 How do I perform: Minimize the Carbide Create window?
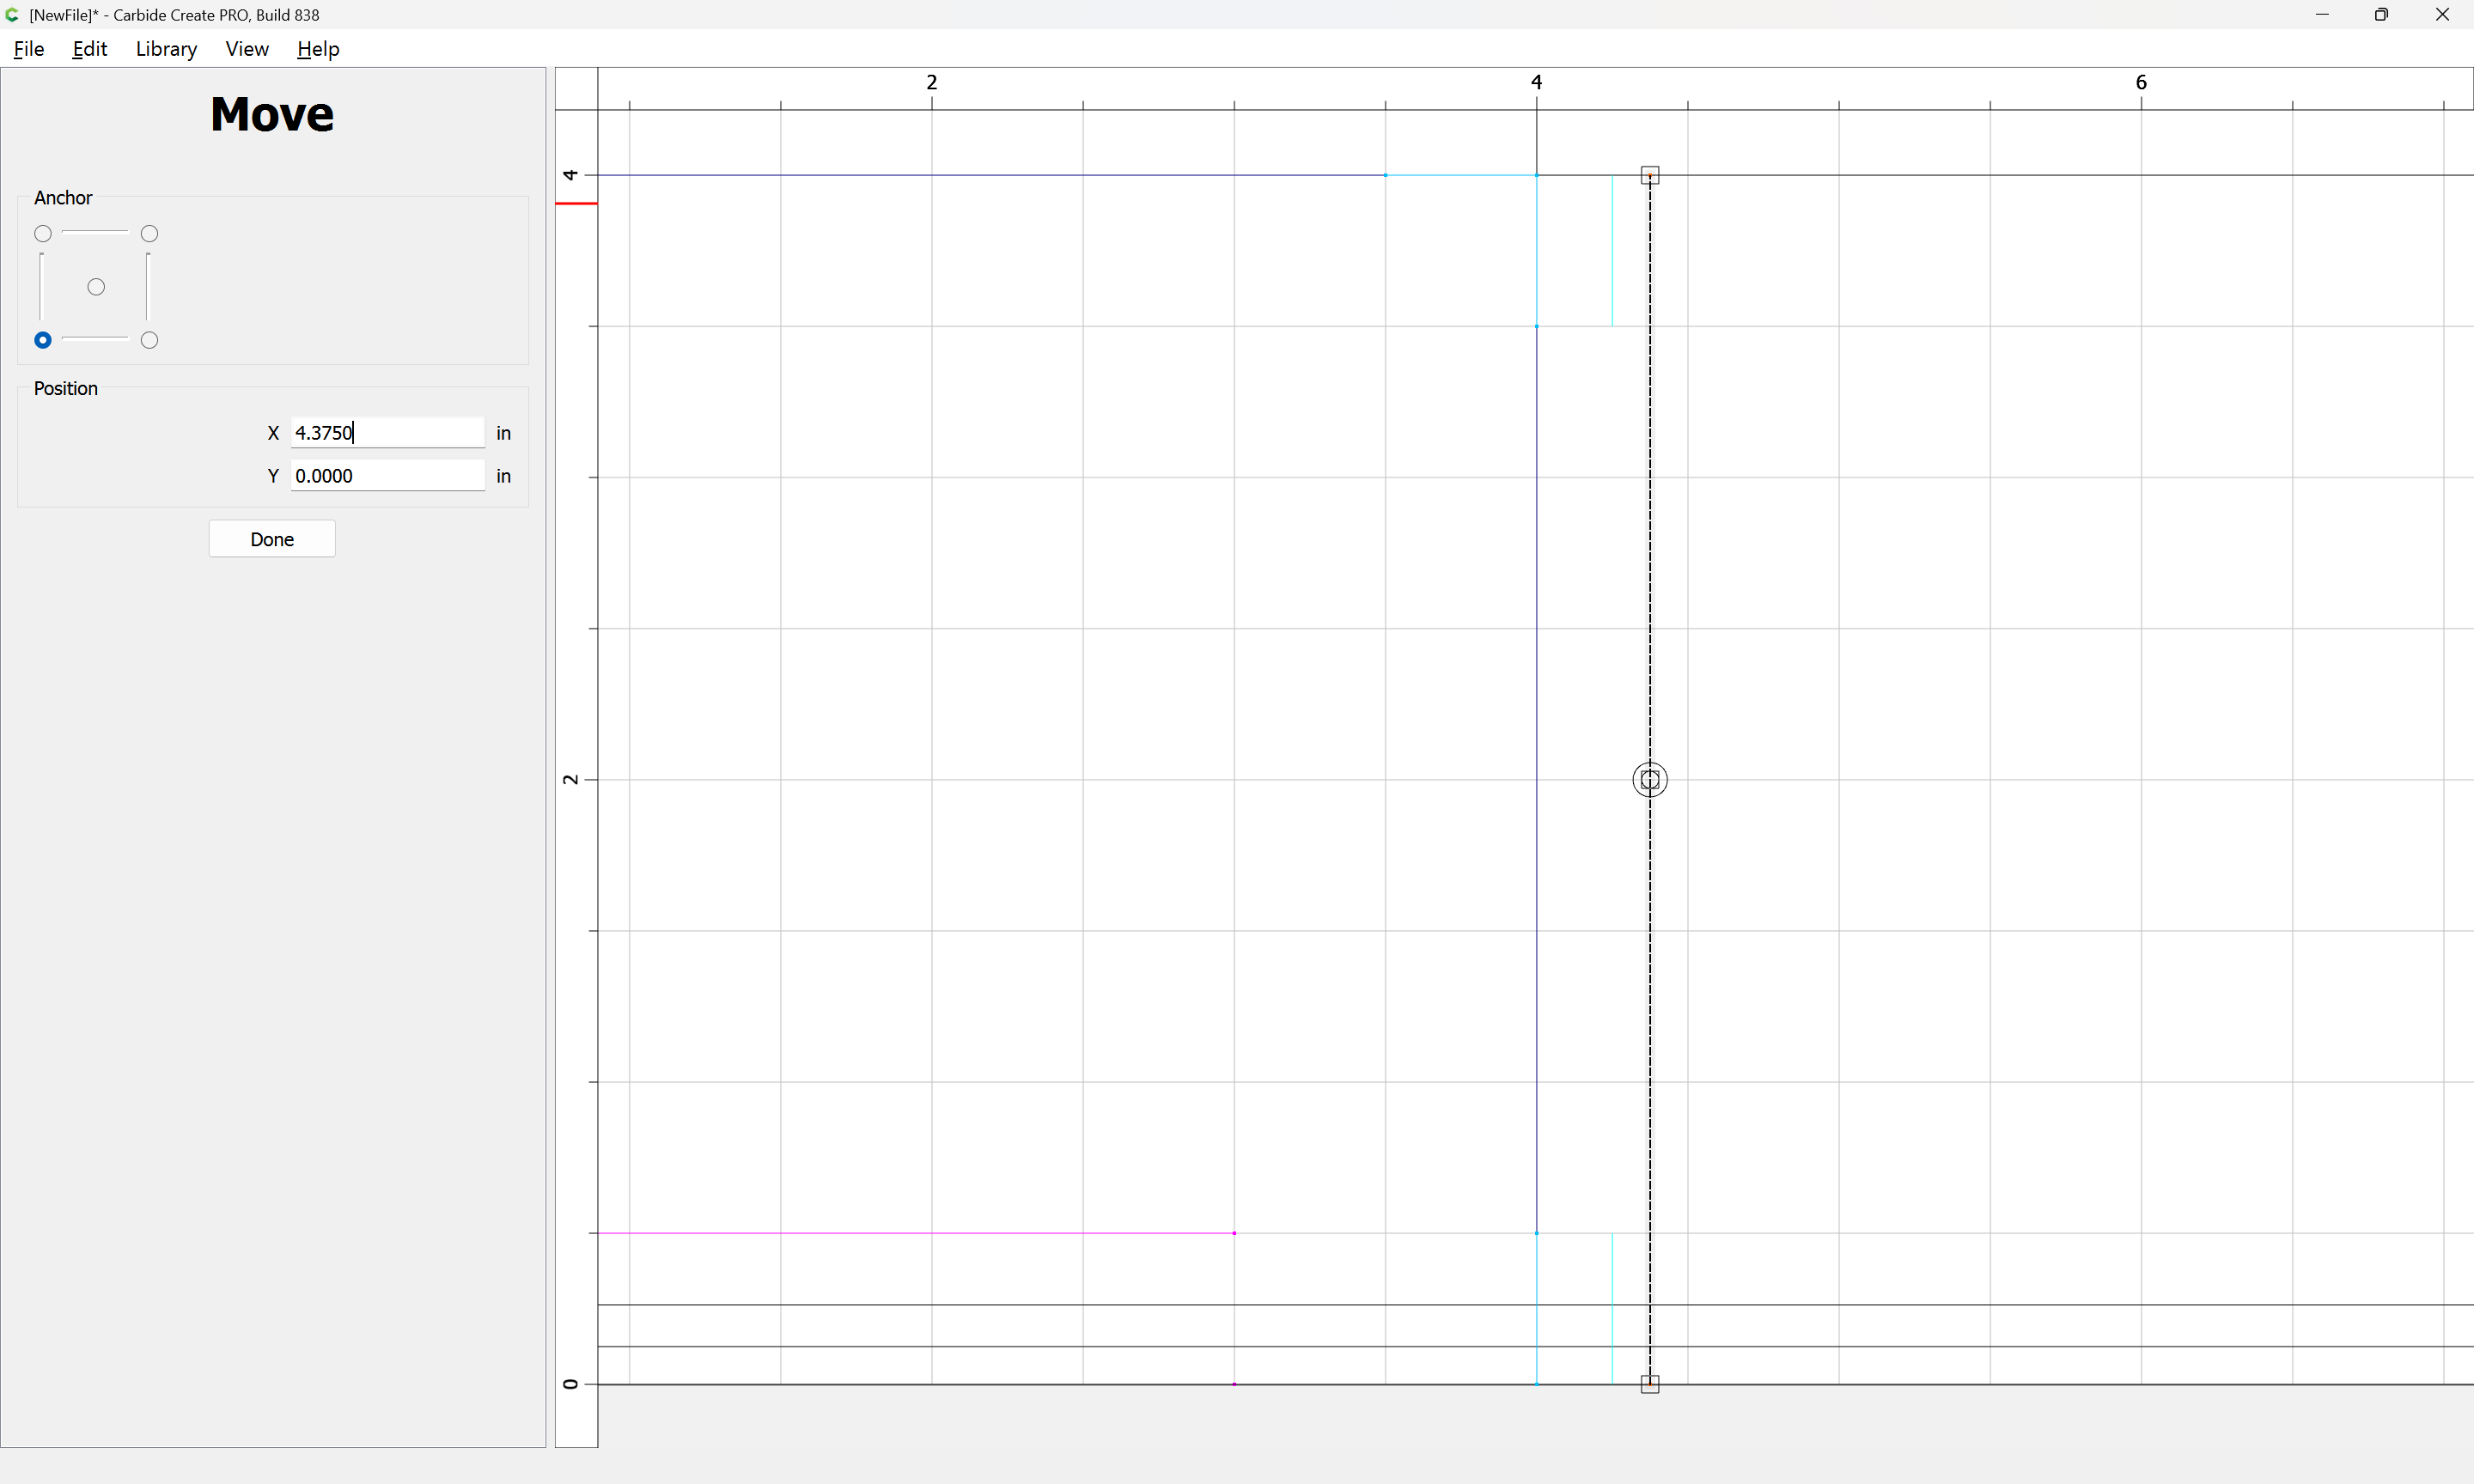2322,15
